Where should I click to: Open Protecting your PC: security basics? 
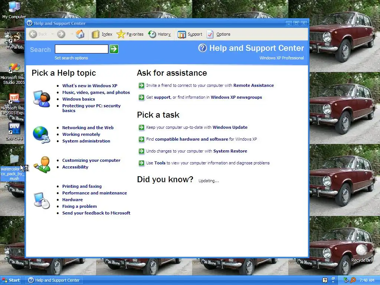coord(91,108)
